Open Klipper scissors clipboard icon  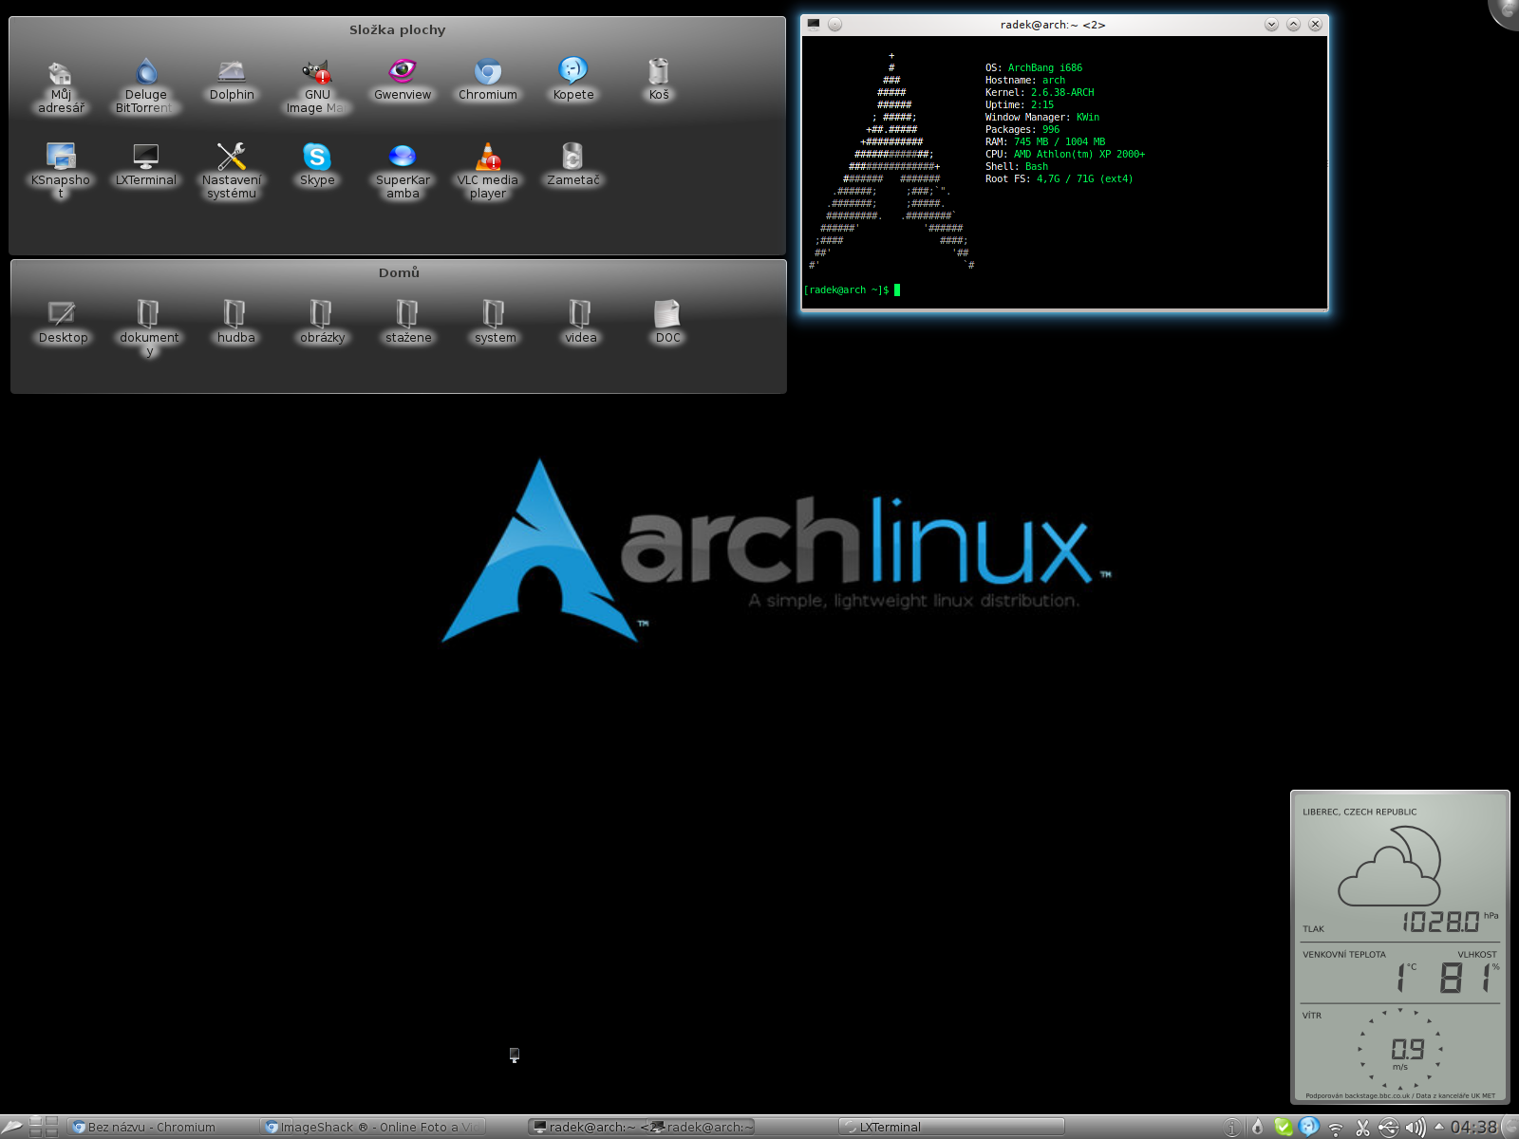[1362, 1127]
